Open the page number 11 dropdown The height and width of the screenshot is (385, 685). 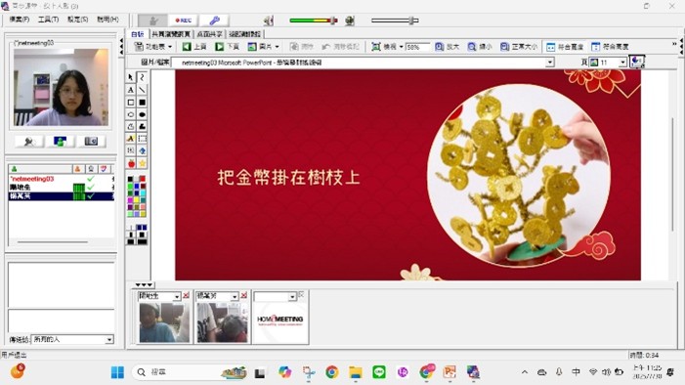coord(622,63)
